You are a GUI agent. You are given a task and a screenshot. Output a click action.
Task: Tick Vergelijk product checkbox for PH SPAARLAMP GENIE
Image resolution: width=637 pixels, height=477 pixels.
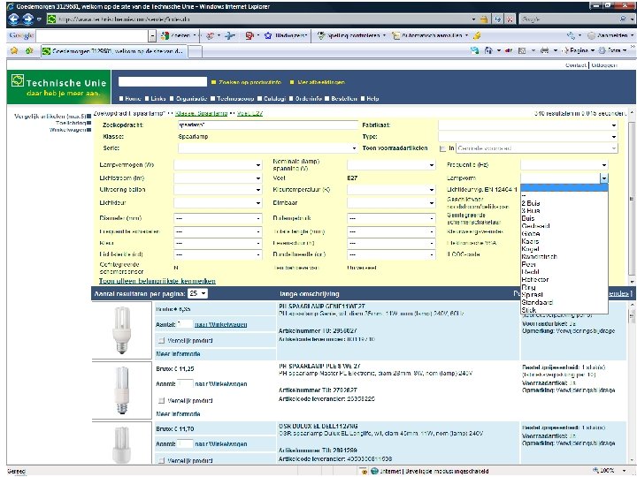pyautogui.click(x=161, y=340)
